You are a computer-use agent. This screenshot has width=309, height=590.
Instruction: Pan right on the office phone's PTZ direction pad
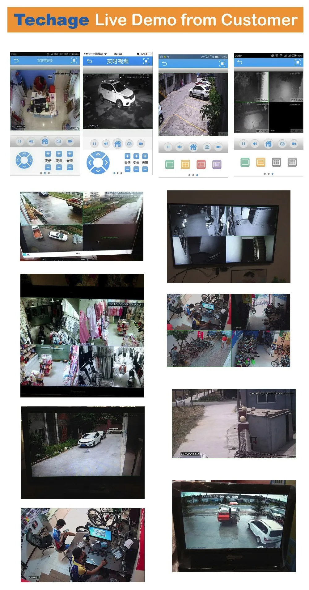click(x=30, y=160)
